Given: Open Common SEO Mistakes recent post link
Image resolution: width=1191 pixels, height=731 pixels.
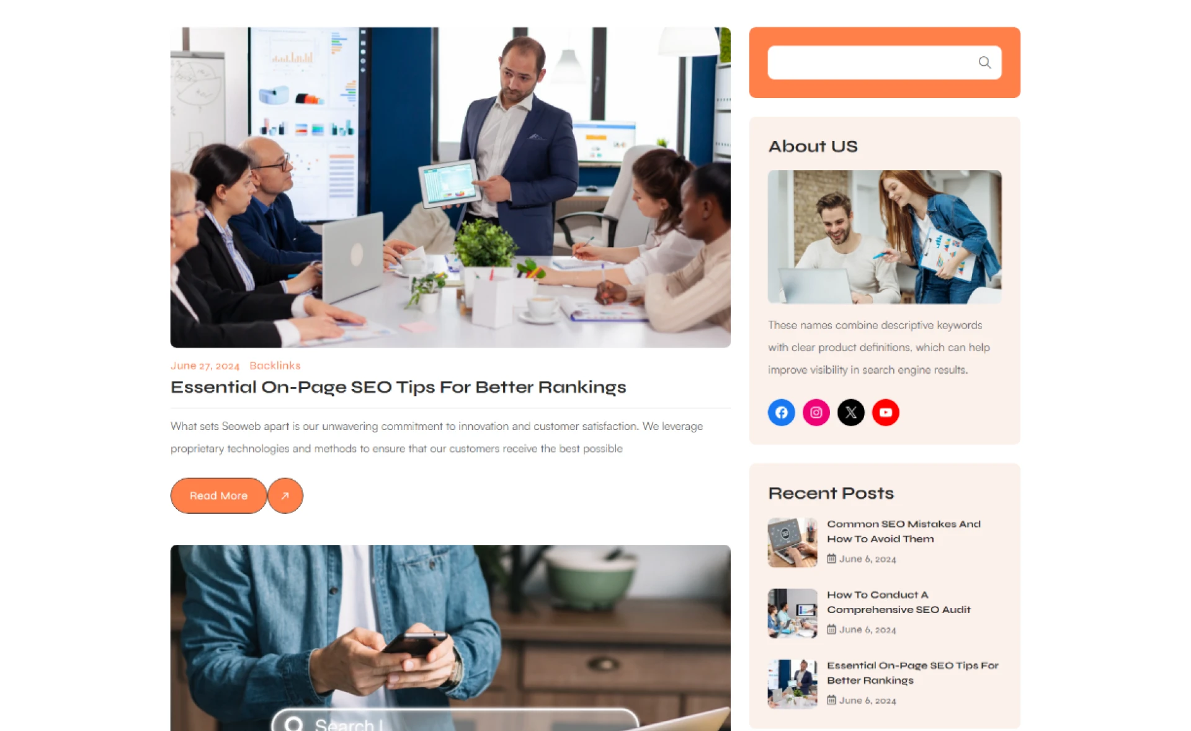Looking at the screenshot, I should pyautogui.click(x=903, y=531).
